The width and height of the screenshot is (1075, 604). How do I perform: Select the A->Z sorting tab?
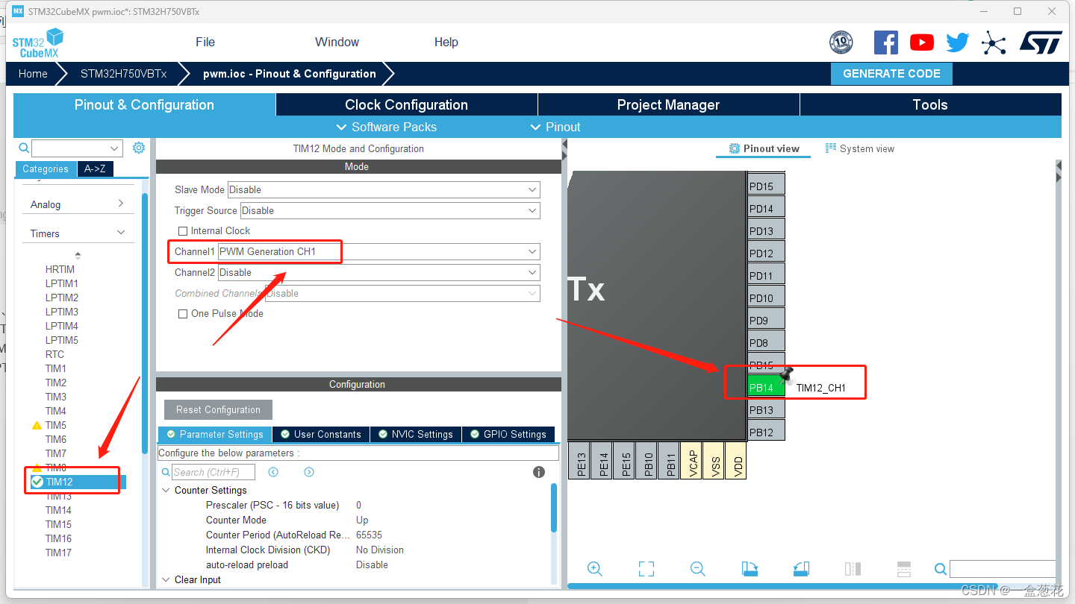click(x=95, y=169)
